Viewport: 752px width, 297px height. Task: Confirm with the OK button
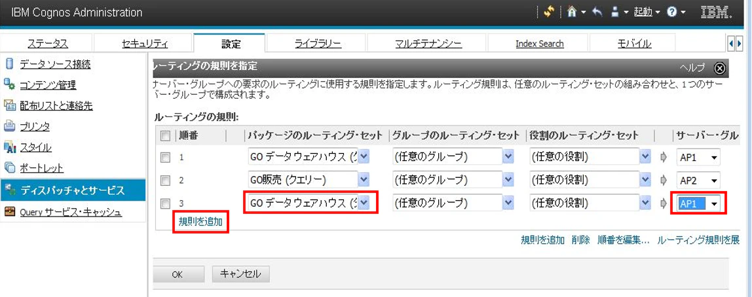[178, 275]
